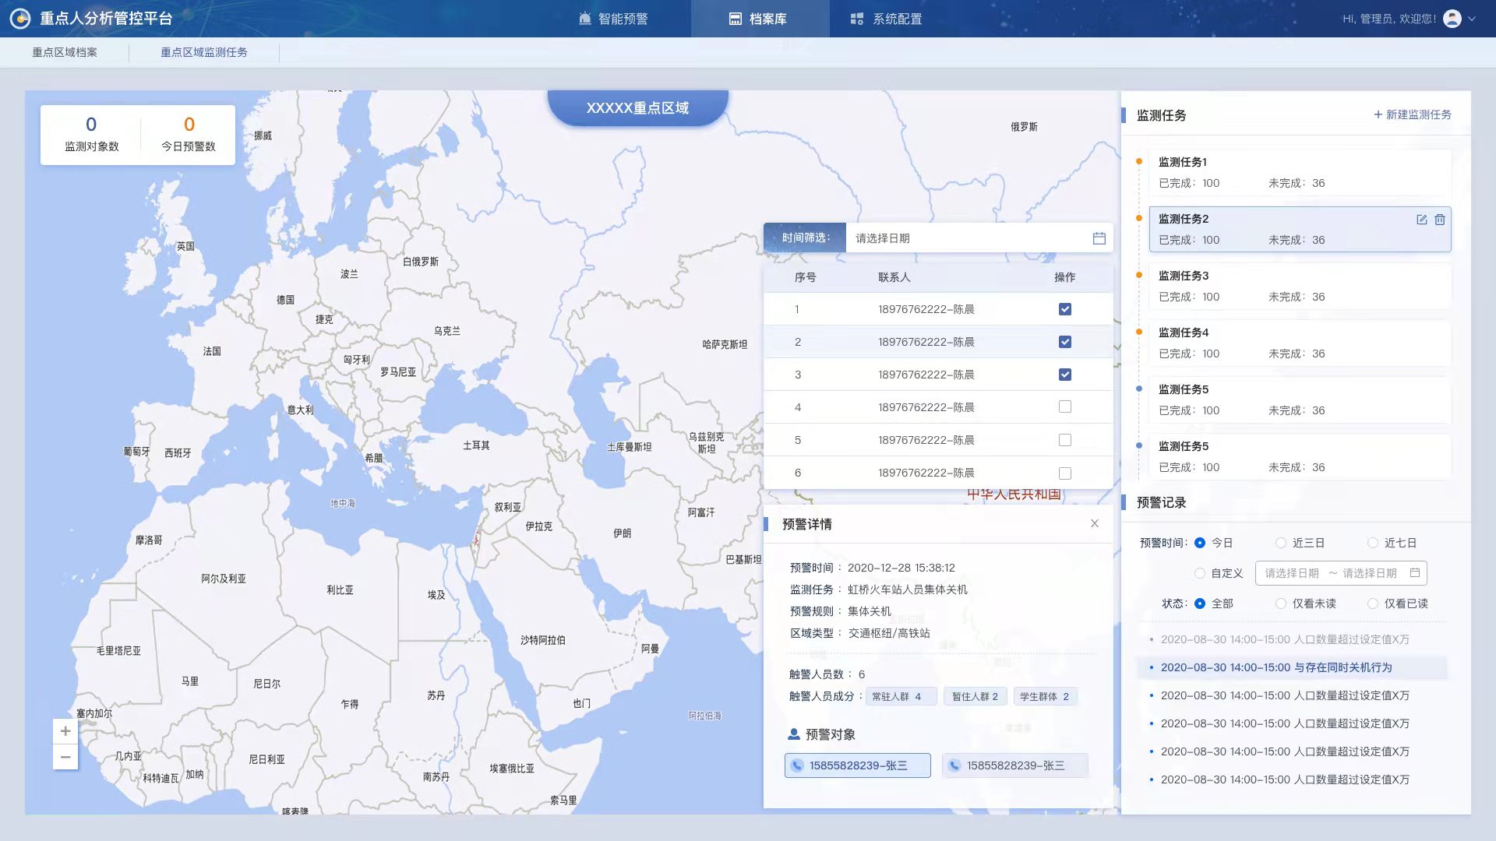Select the 仅看未读 status radio
This screenshot has height=841, width=1496.
[1280, 603]
